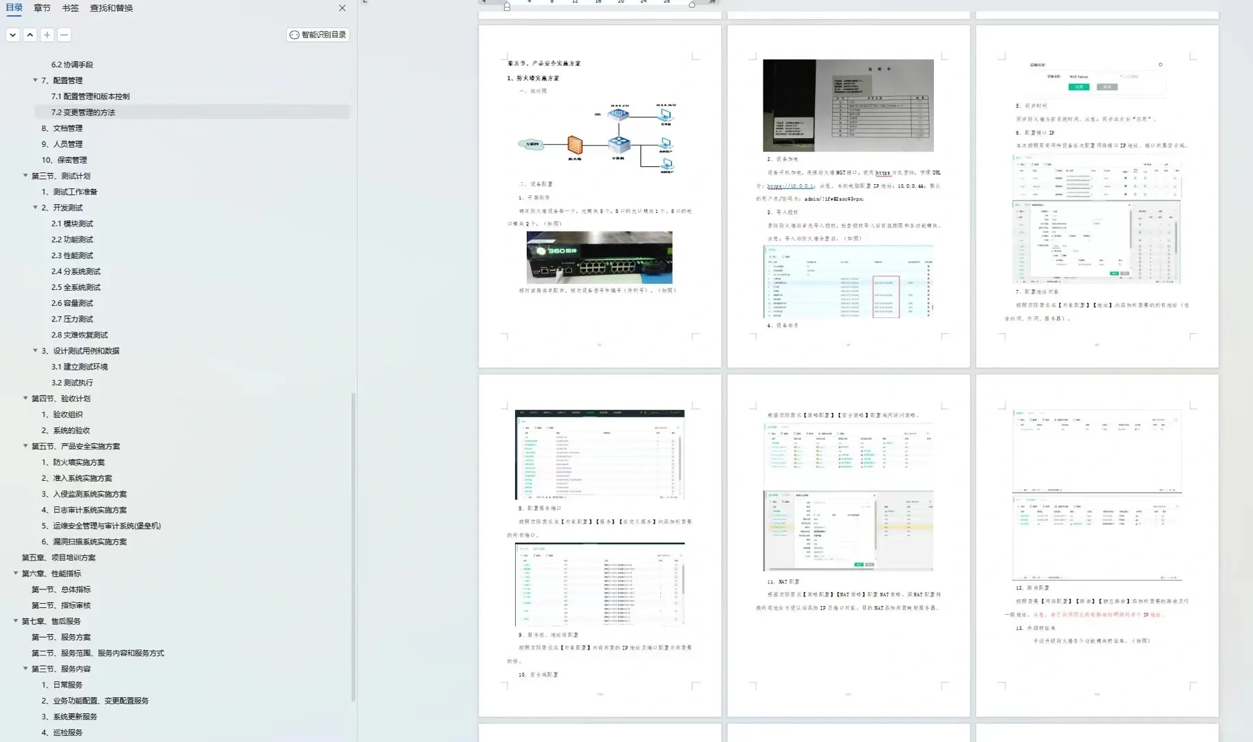The height and width of the screenshot is (742, 1253).
Task: Go to 4、日志审计系统实施方案 heading
Action: click(x=84, y=510)
